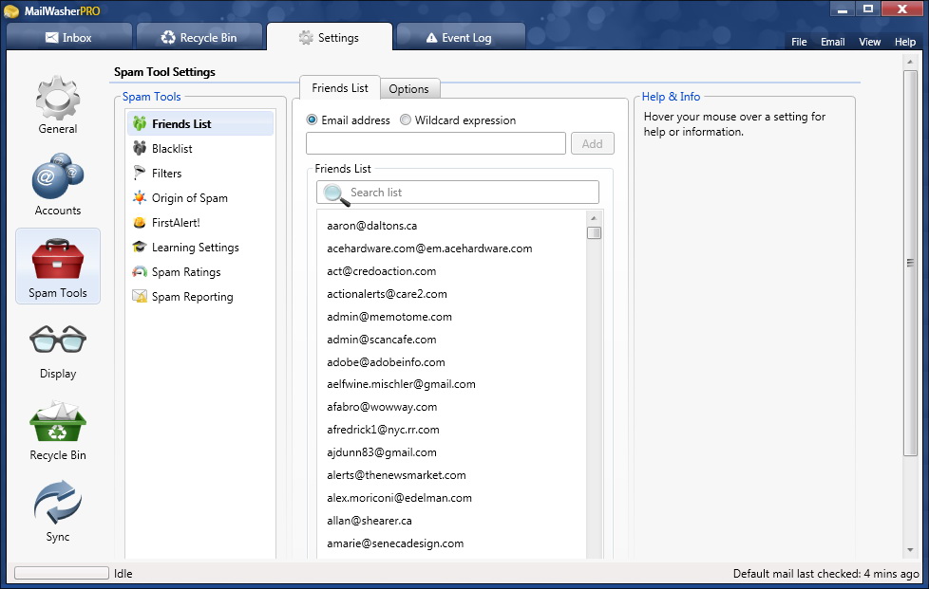This screenshot has height=589, width=929.
Task: Click the Origin of Spam icon
Action: 140,197
